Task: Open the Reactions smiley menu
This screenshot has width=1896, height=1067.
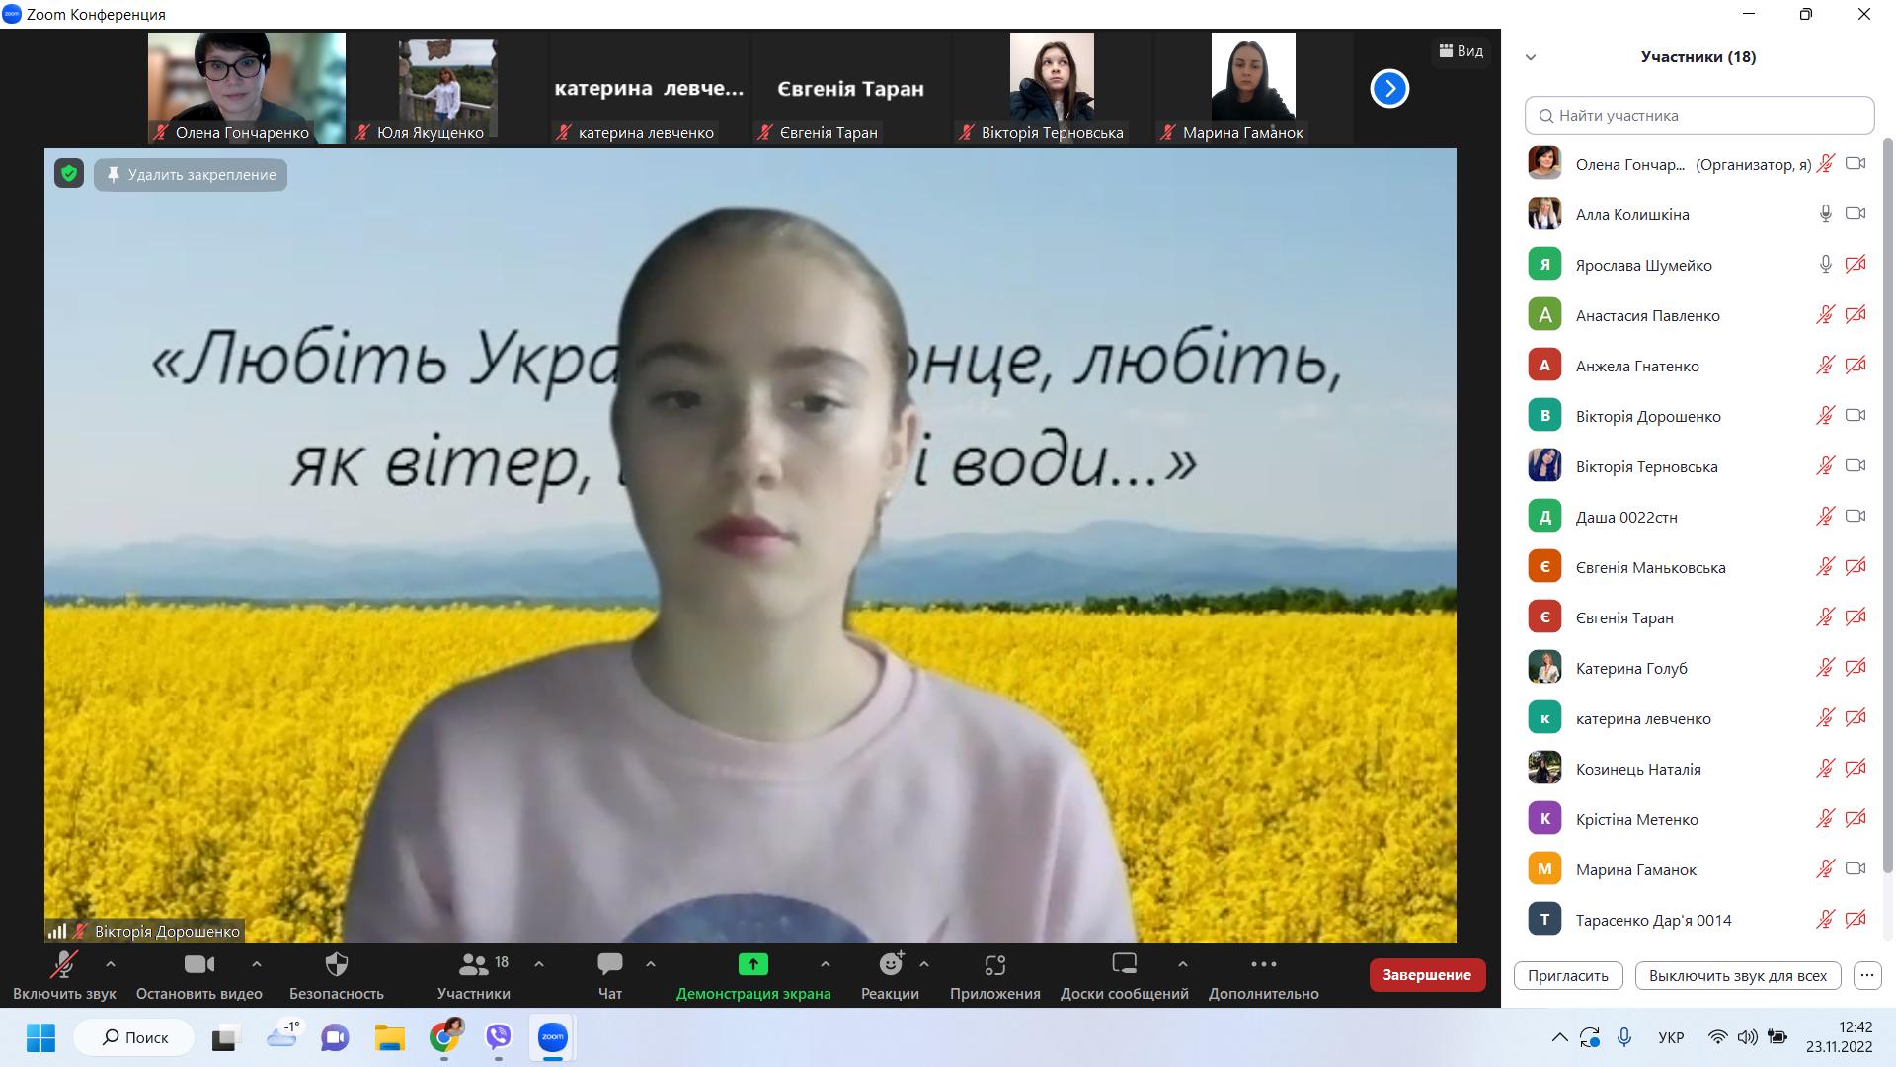Action: point(891,965)
